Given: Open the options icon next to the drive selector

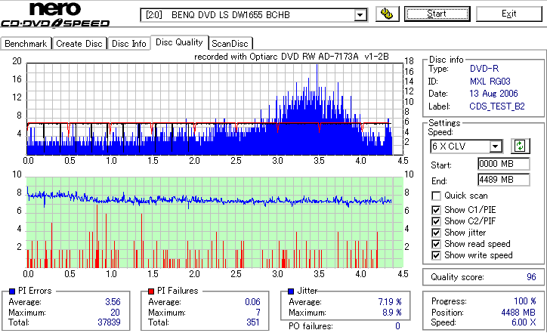Looking at the screenshot, I should 388,14.
